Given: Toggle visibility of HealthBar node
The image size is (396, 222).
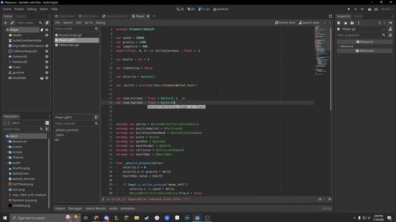Looking at the screenshot, I should [47, 78].
